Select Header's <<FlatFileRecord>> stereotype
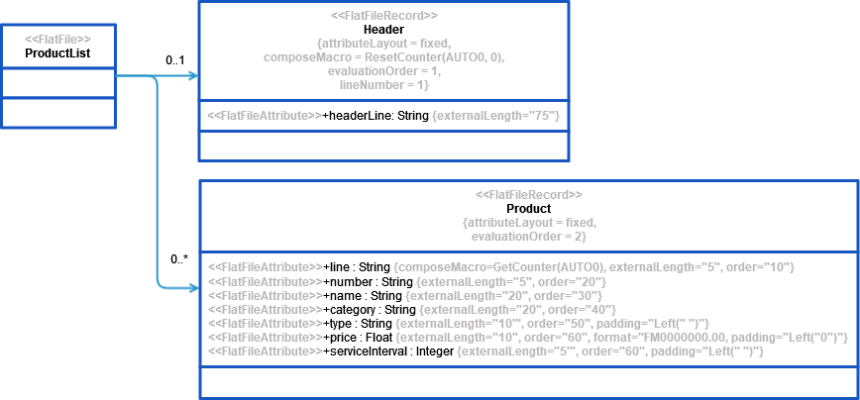The width and height of the screenshot is (860, 400). click(x=383, y=17)
